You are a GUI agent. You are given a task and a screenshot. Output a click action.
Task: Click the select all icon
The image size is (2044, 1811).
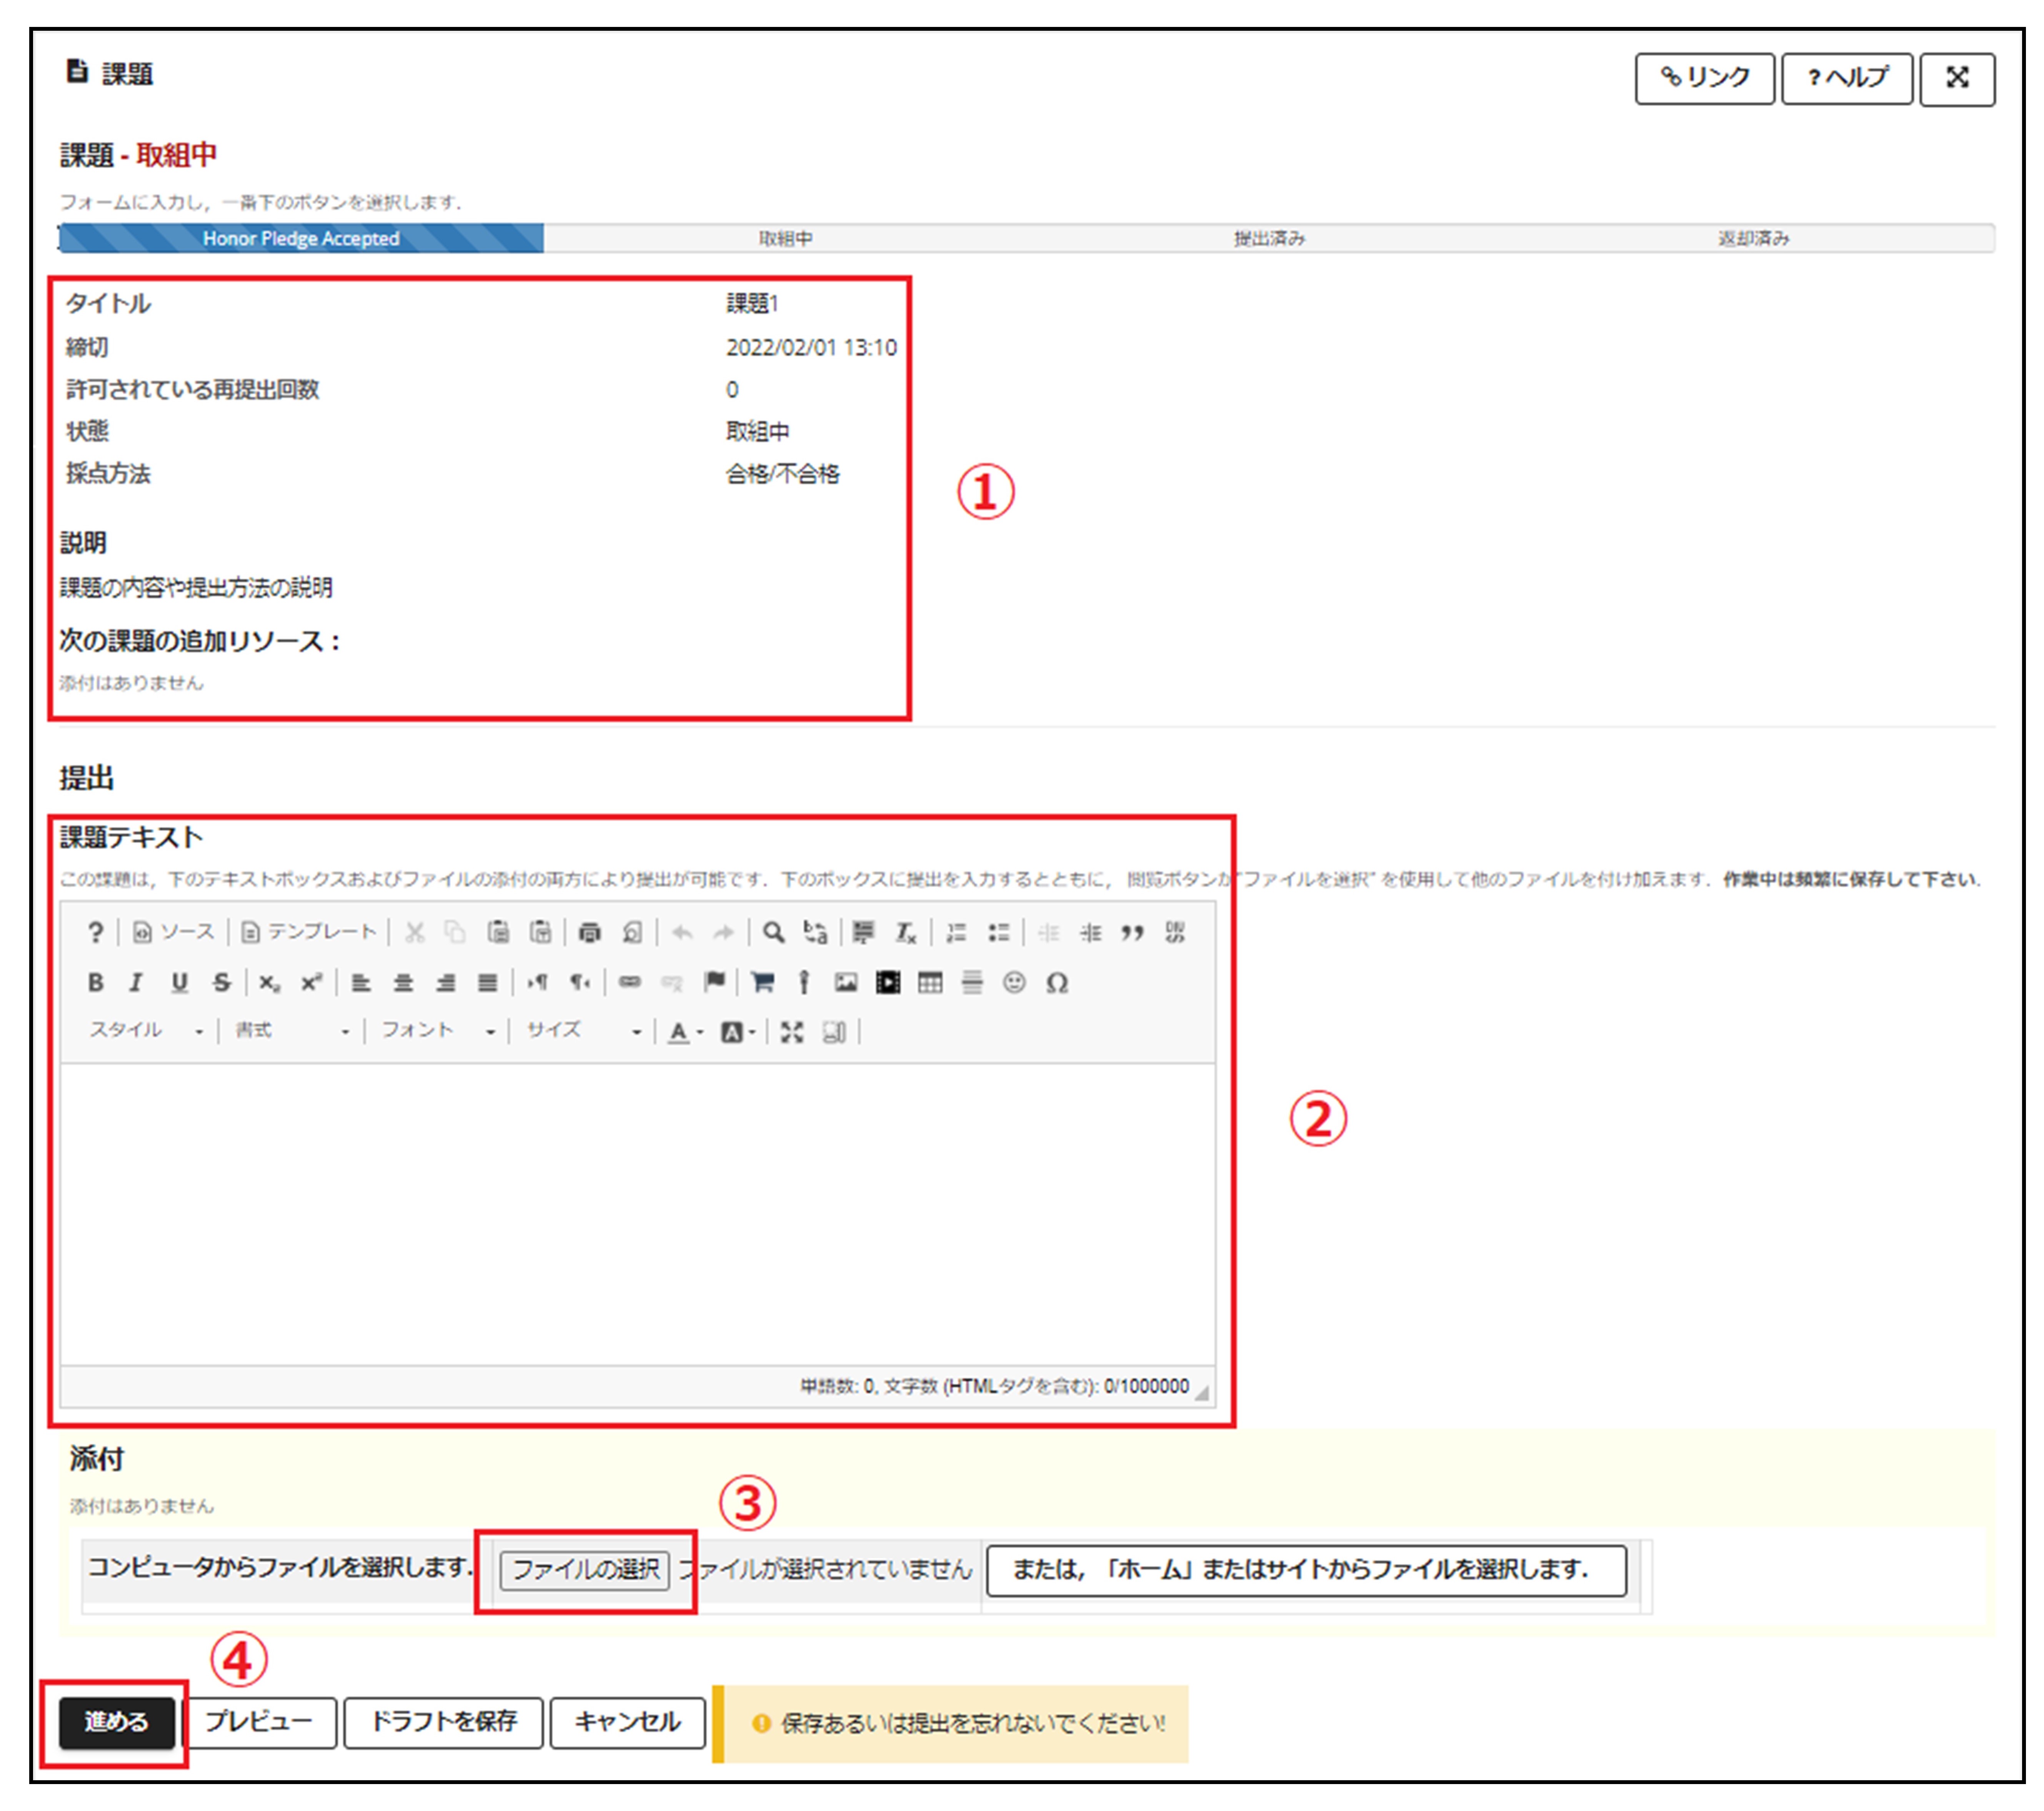pos(864,932)
